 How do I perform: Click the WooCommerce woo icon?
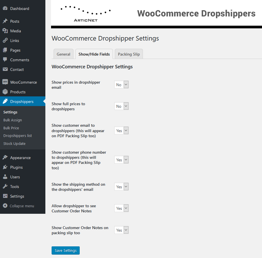coord(5,82)
